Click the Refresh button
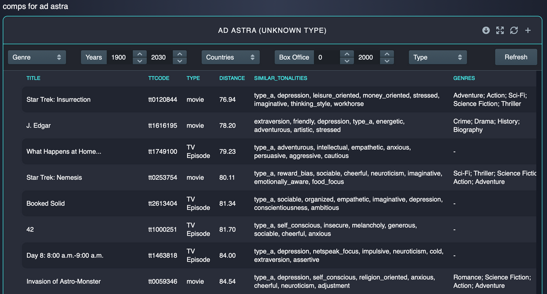The image size is (547, 294). point(516,57)
